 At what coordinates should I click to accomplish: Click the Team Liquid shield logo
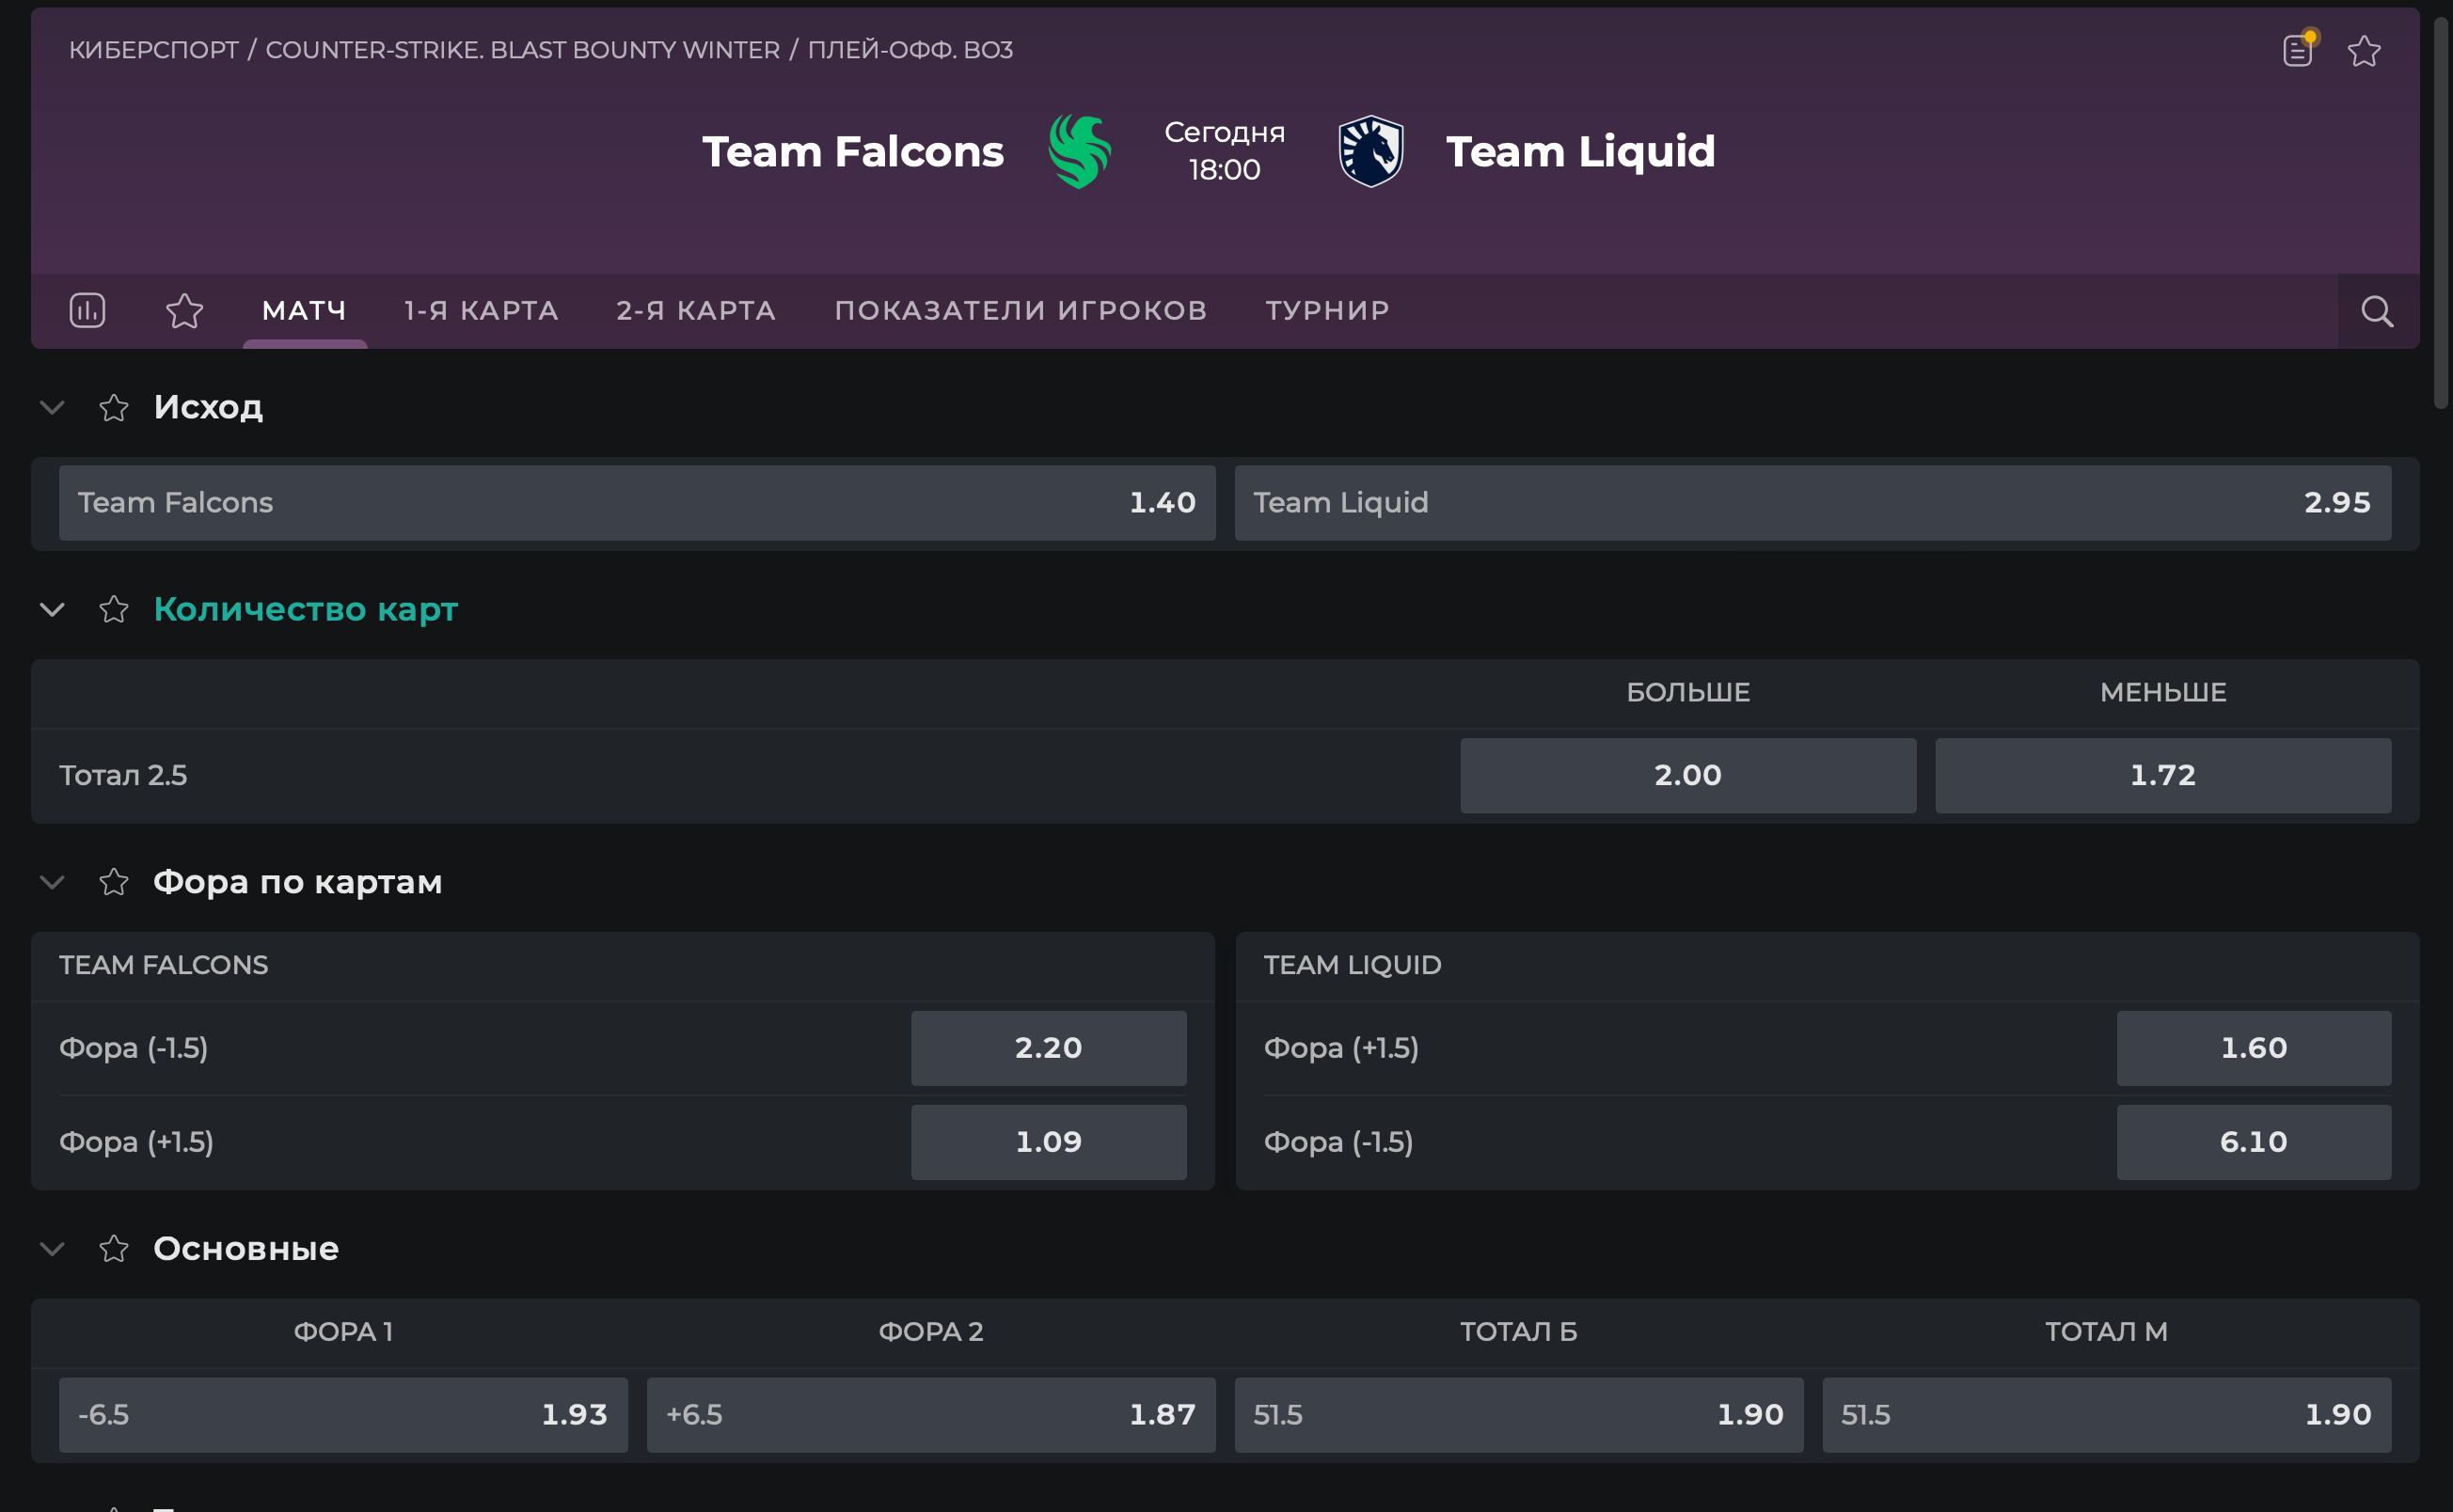pyautogui.click(x=1371, y=152)
